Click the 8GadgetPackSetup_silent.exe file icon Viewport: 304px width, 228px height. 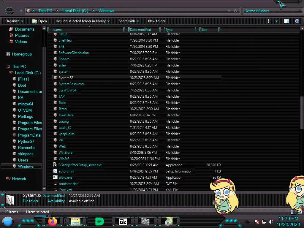(55, 165)
